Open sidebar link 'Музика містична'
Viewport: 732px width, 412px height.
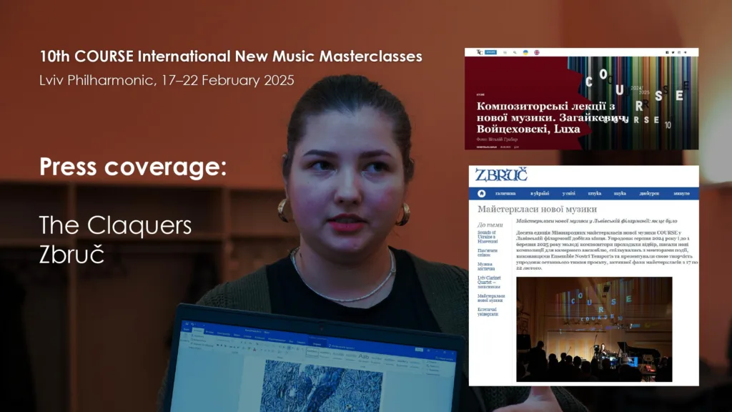(x=486, y=266)
